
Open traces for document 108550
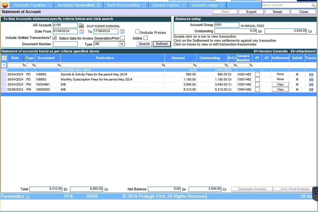coord(311,74)
